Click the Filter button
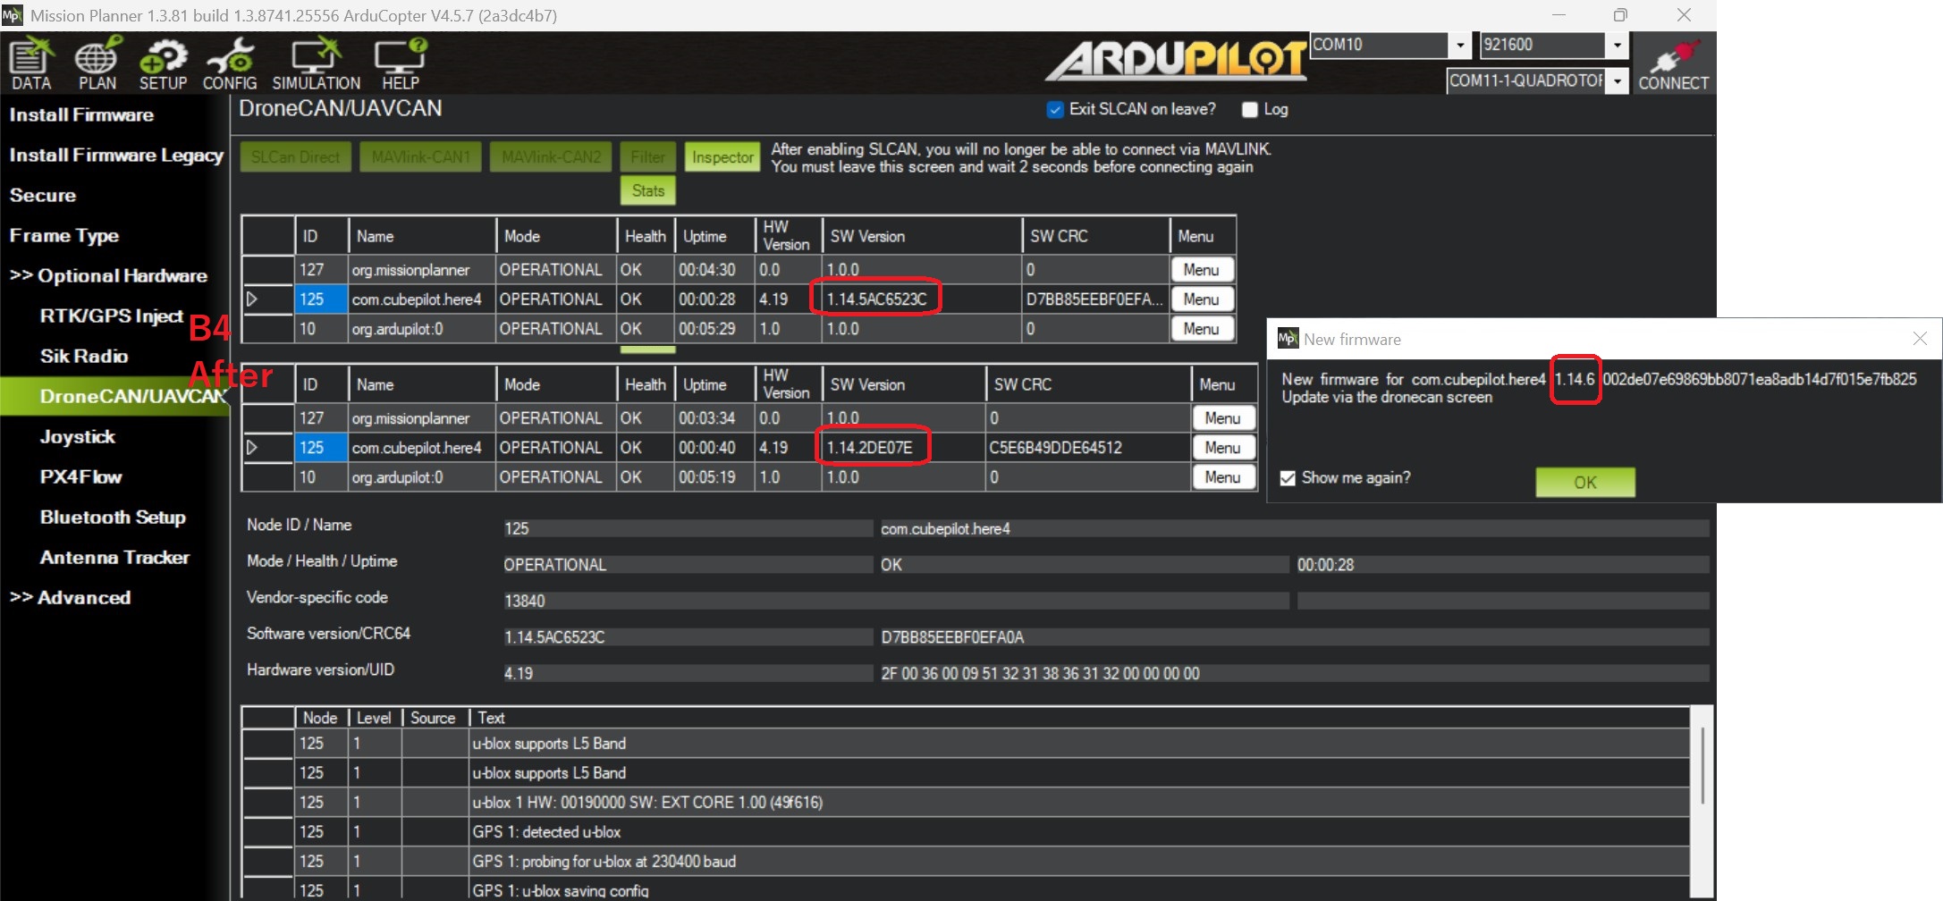Image resolution: width=1943 pixels, height=901 pixels. point(647,156)
